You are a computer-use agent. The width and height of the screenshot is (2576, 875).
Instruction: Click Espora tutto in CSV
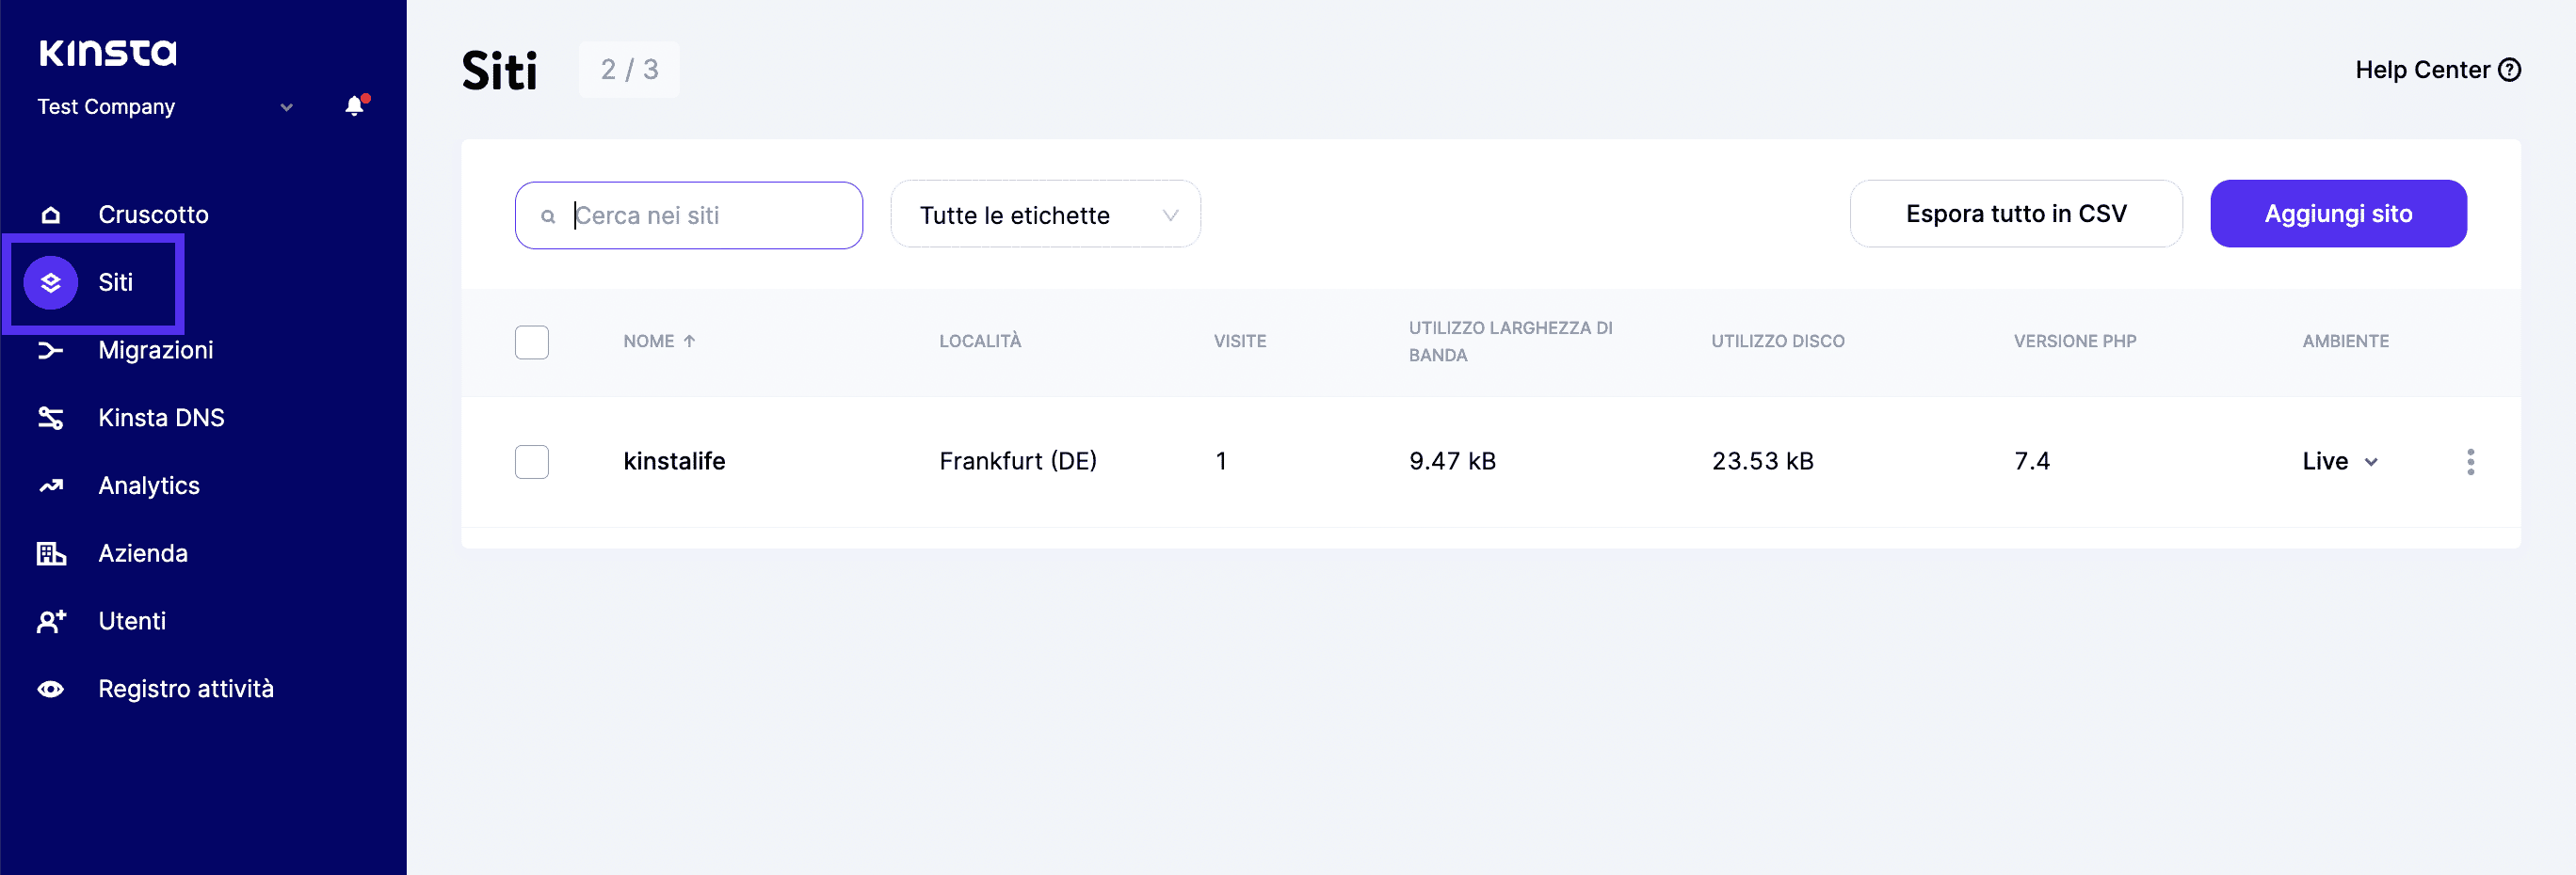tap(2015, 213)
